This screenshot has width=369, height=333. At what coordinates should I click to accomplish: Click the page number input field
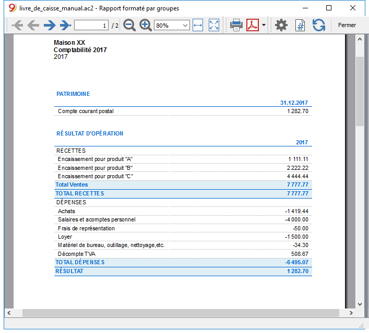coord(91,25)
